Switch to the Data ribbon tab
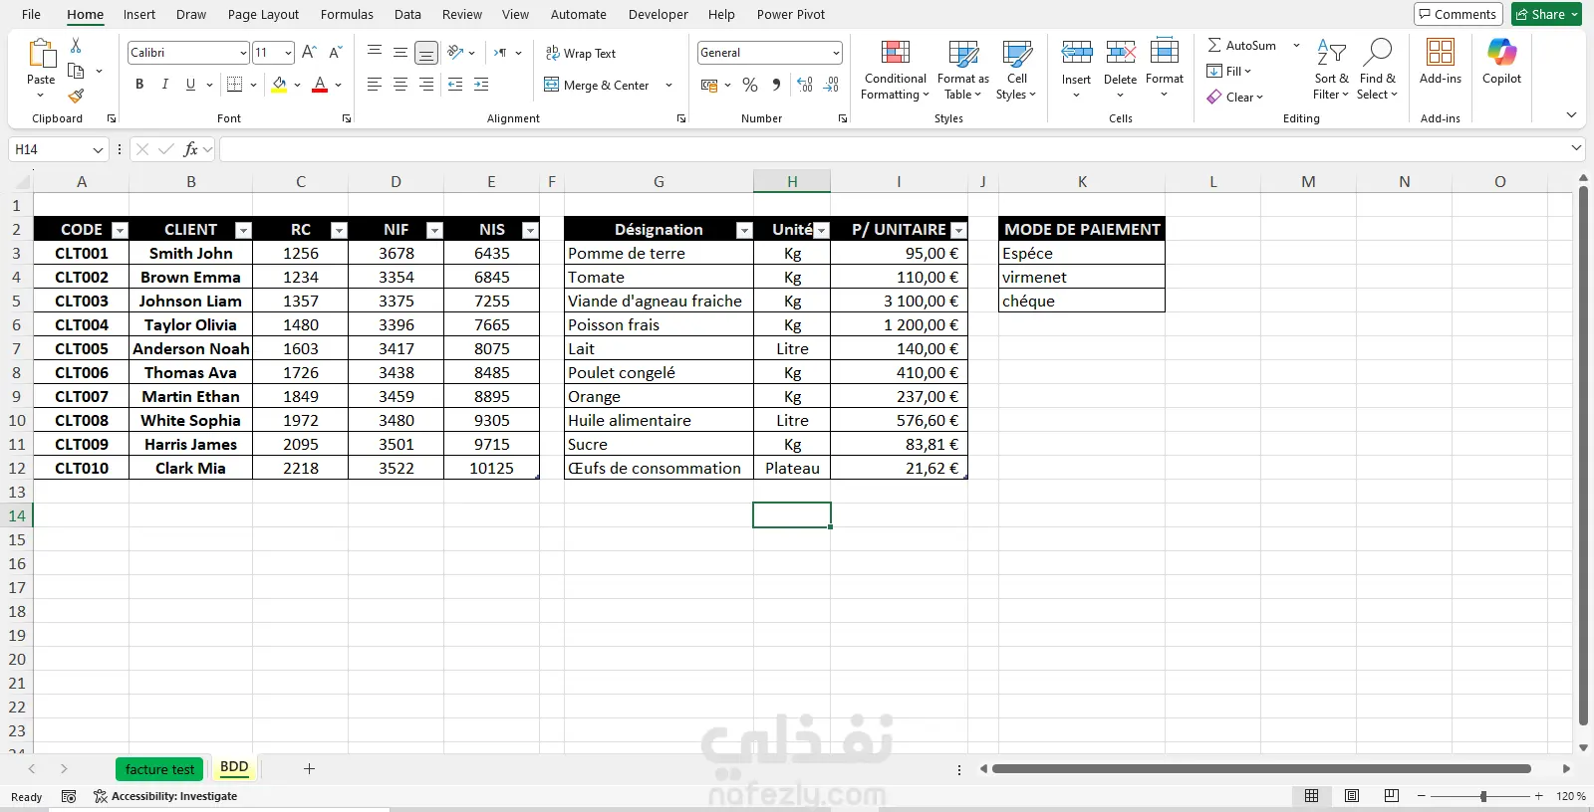This screenshot has width=1594, height=812. pos(407,14)
